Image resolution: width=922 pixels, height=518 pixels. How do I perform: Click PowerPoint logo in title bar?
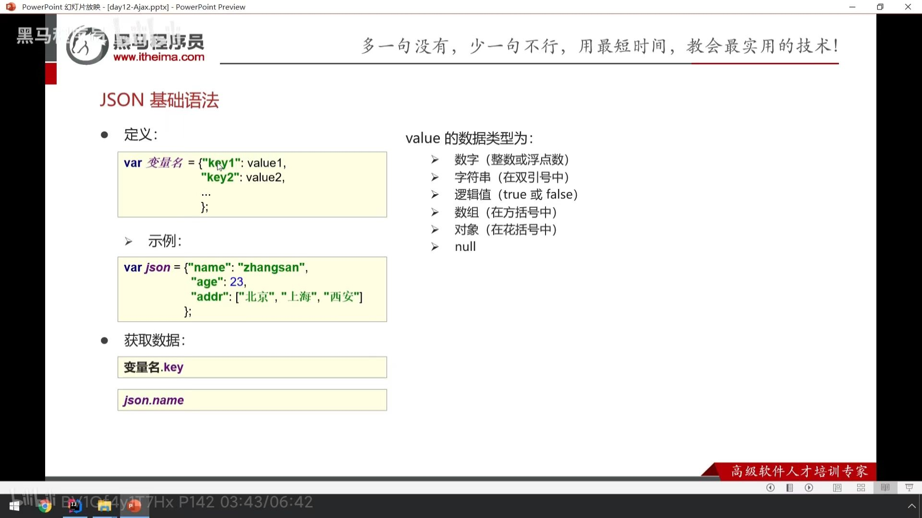click(x=11, y=7)
